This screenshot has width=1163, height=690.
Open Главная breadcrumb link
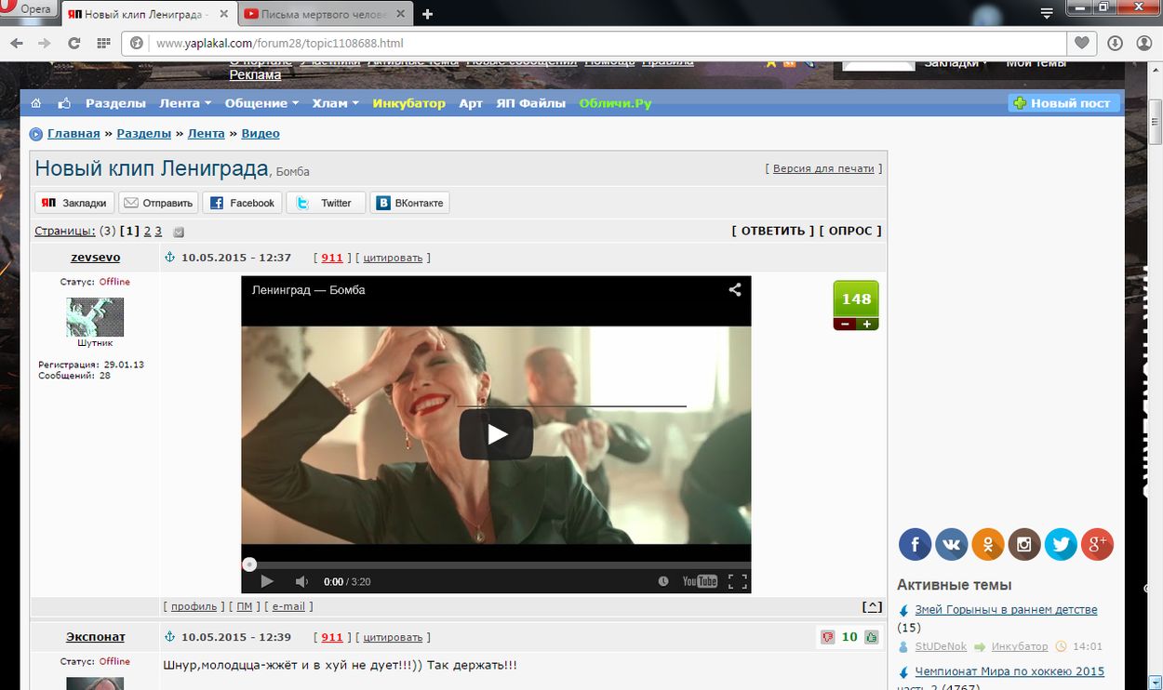(x=74, y=133)
